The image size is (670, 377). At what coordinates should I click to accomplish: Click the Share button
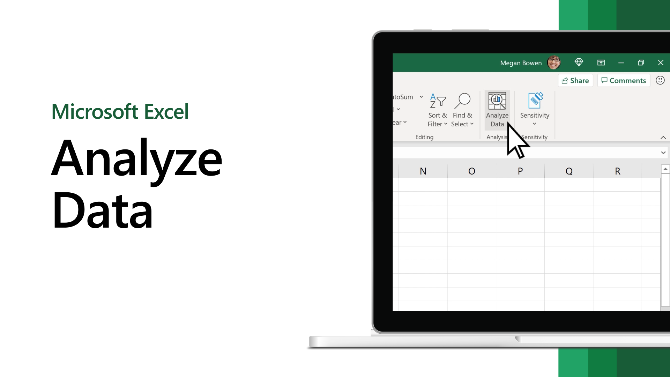point(575,81)
